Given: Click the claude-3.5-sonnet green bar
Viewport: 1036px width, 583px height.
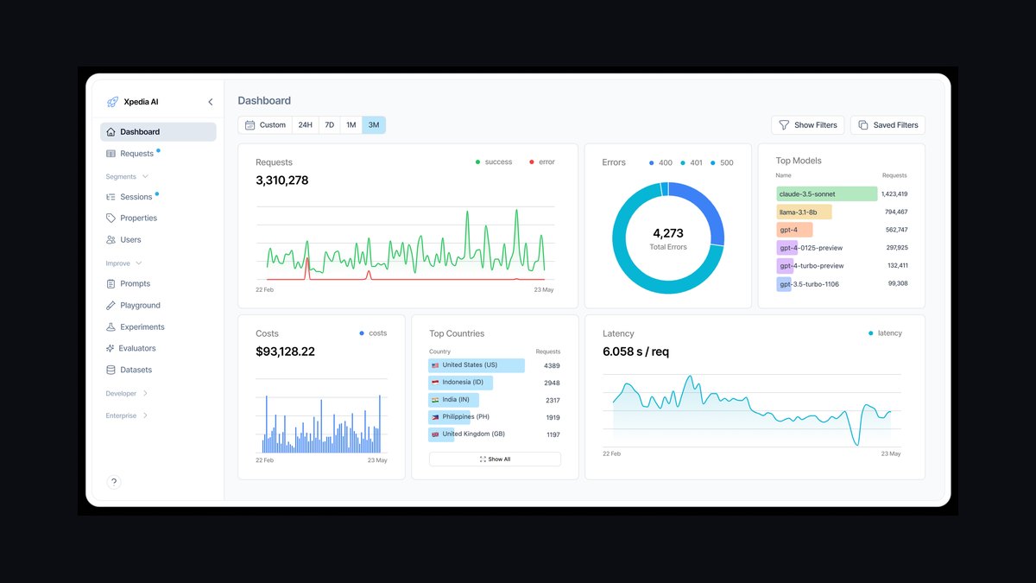Looking at the screenshot, I should click(x=827, y=194).
